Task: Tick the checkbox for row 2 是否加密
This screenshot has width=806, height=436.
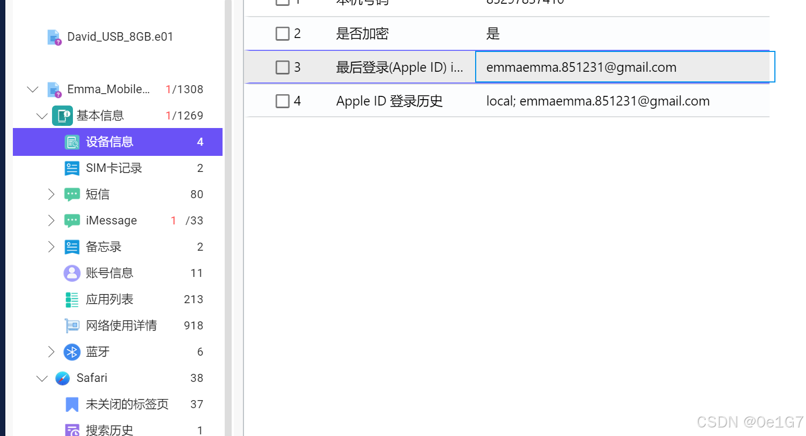Action: [283, 34]
